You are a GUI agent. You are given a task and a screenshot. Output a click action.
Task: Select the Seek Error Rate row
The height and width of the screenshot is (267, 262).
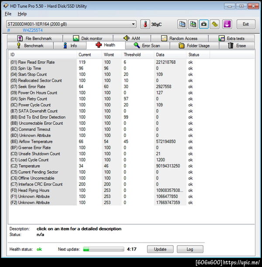click(110, 86)
